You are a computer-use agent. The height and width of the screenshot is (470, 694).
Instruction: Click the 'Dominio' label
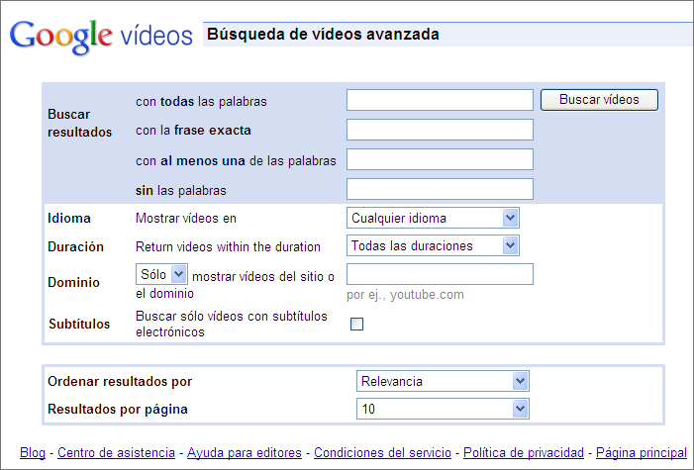(73, 282)
